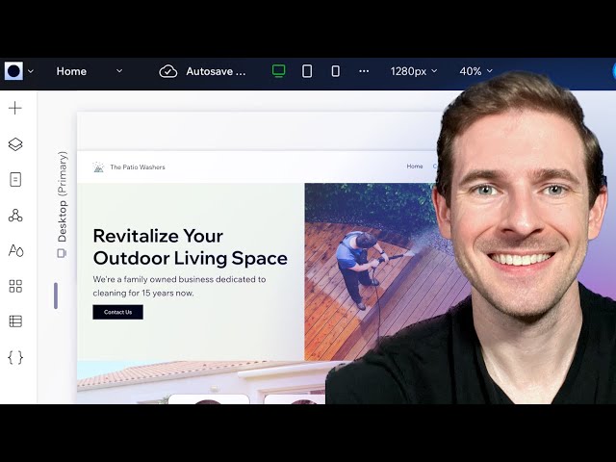Switch to the tablet breakpoint icon
The image size is (616, 462).
click(x=307, y=71)
